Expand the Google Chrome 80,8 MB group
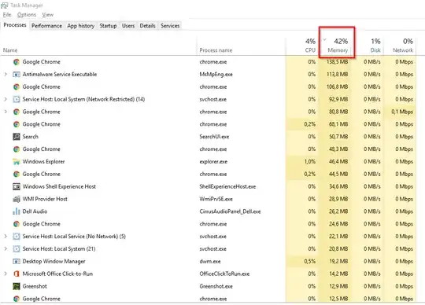425x305 pixels. 6,112
